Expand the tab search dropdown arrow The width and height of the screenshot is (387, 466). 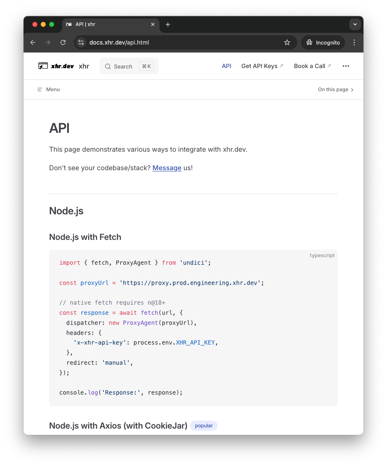355,24
